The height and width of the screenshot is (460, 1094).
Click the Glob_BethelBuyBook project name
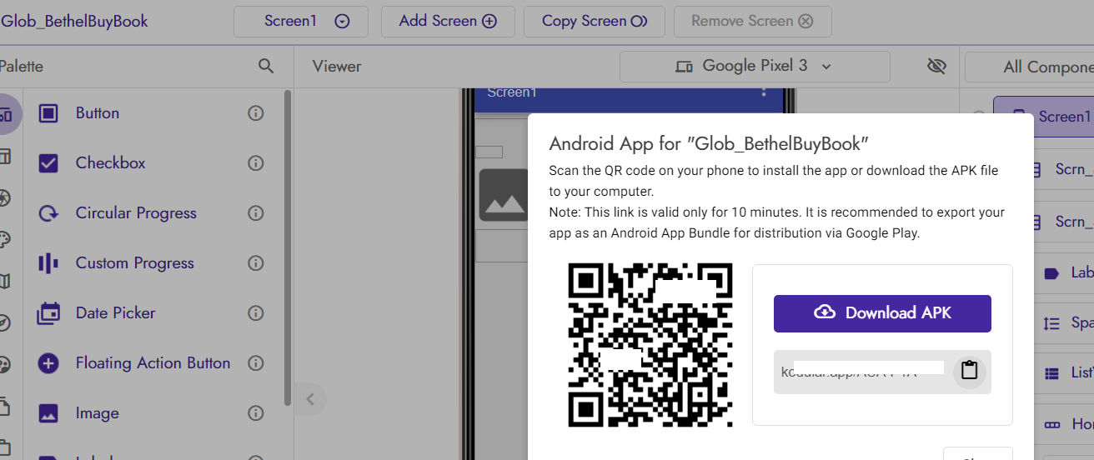pos(74,22)
